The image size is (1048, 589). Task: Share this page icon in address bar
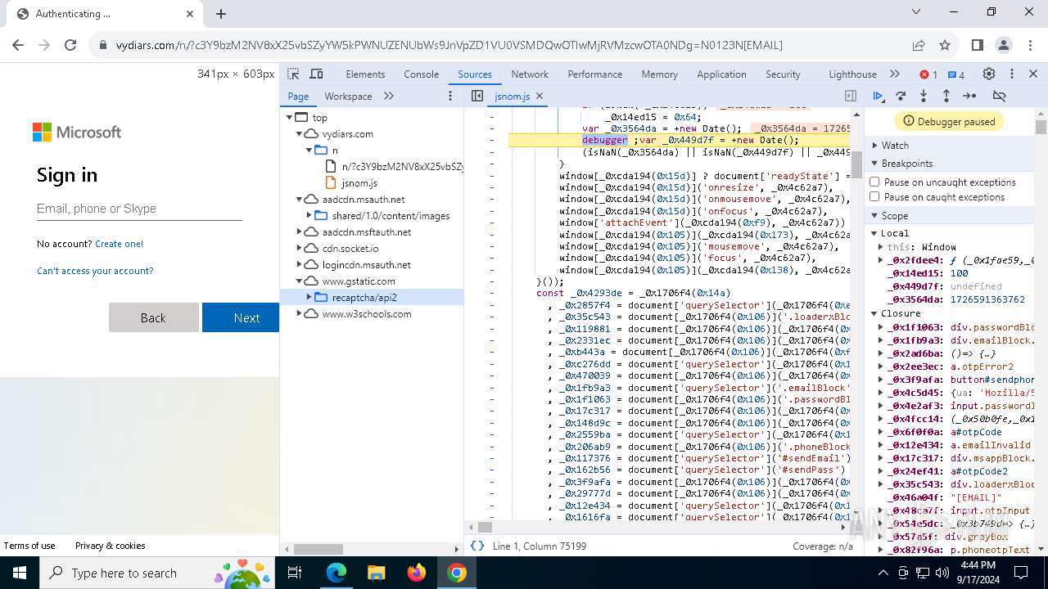(919, 45)
